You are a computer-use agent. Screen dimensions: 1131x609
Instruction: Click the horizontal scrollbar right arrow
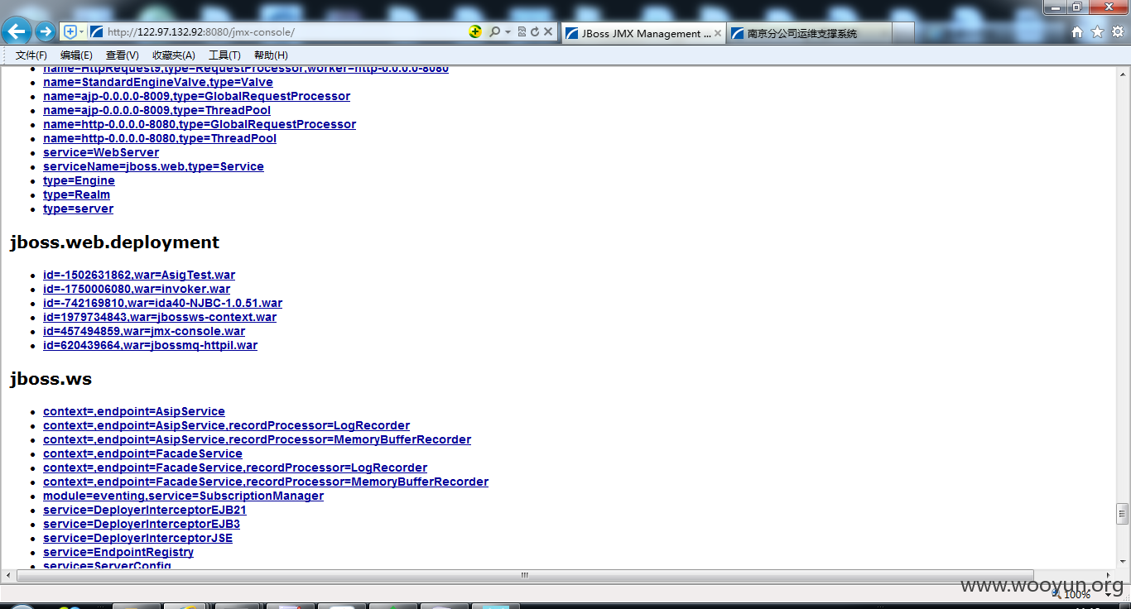(1109, 575)
